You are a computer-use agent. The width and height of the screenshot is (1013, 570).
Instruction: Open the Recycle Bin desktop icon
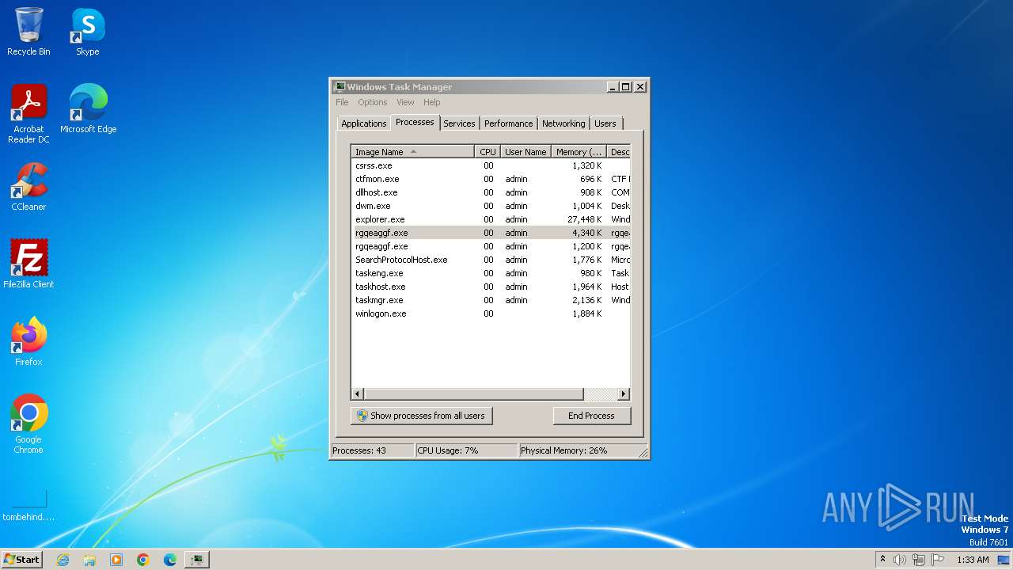(x=28, y=32)
